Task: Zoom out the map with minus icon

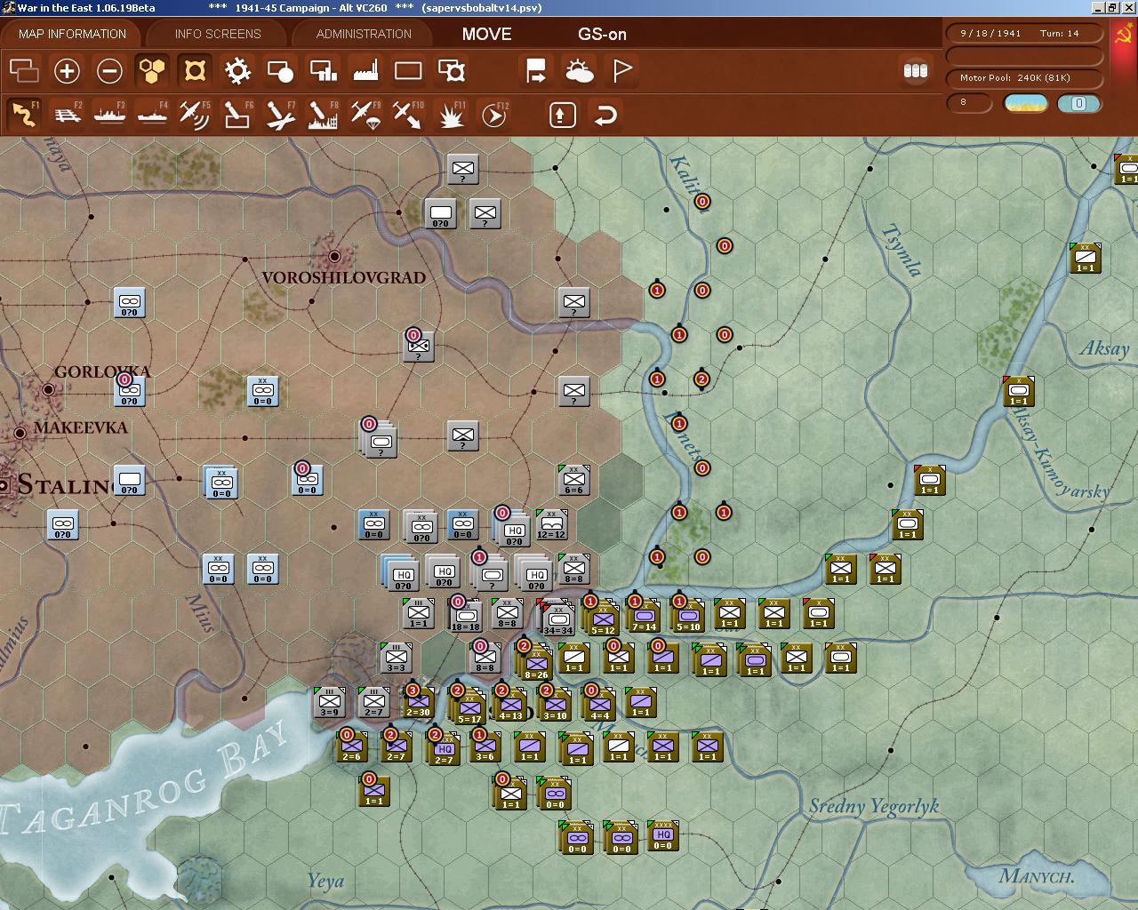Action: pos(109,70)
